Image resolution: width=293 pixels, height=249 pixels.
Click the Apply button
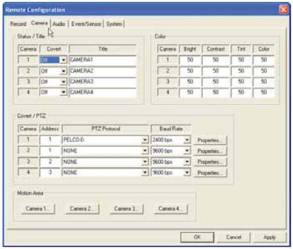pyautogui.click(x=269, y=237)
